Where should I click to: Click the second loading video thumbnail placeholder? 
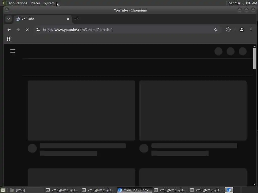pos(193,111)
